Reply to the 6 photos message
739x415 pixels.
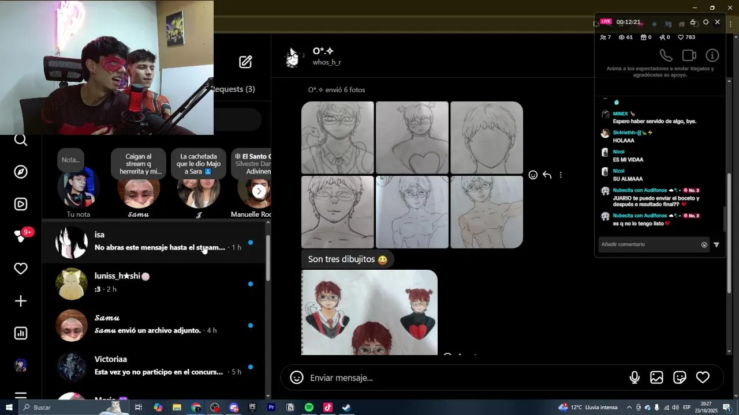tap(547, 175)
